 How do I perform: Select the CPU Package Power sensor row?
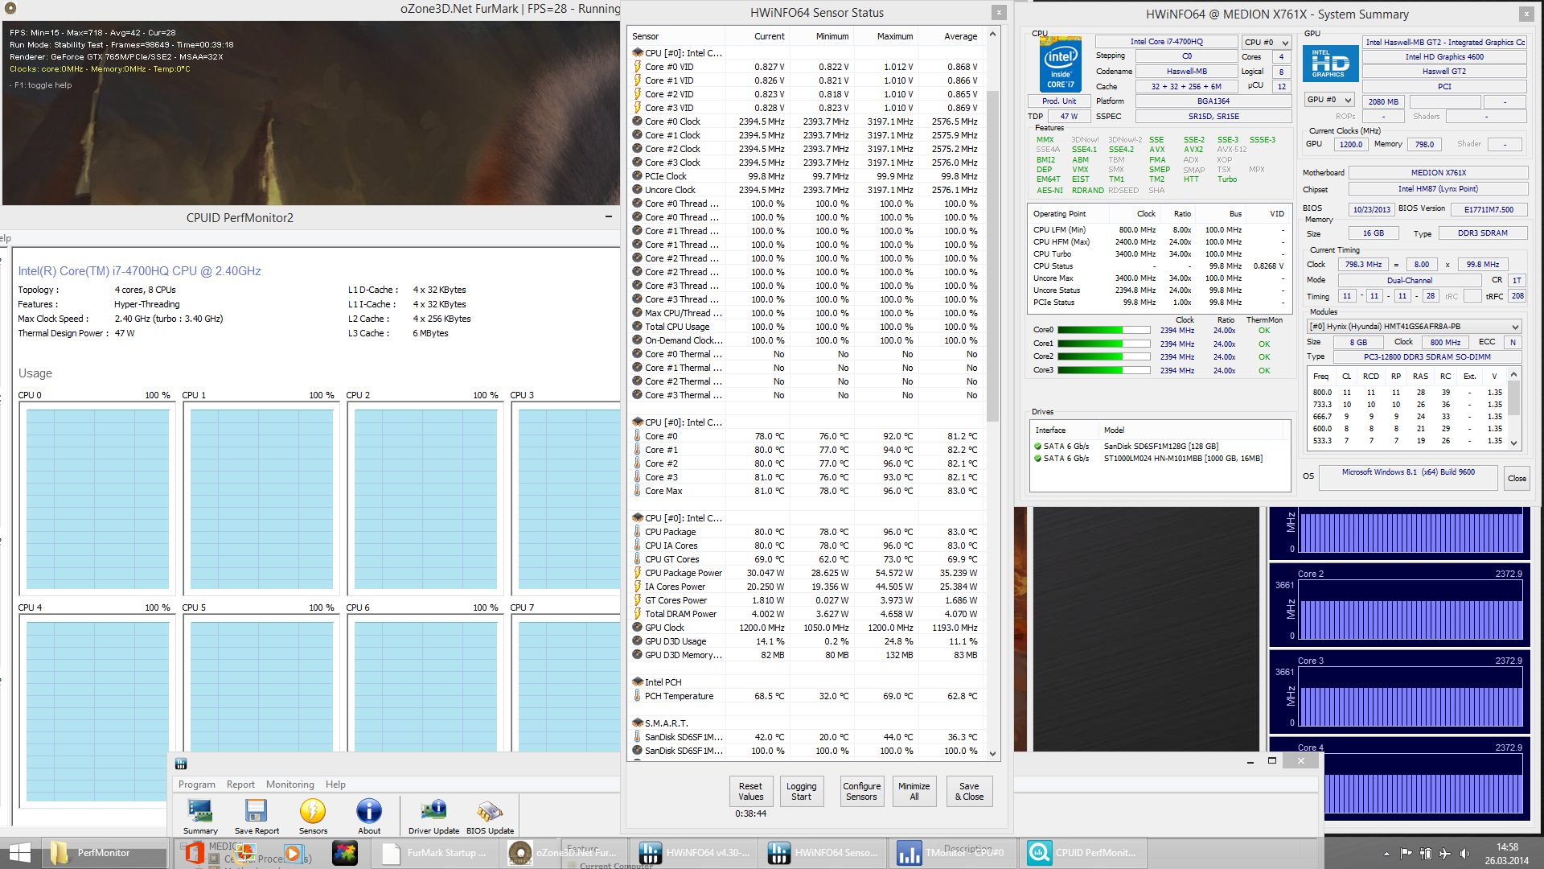click(683, 573)
